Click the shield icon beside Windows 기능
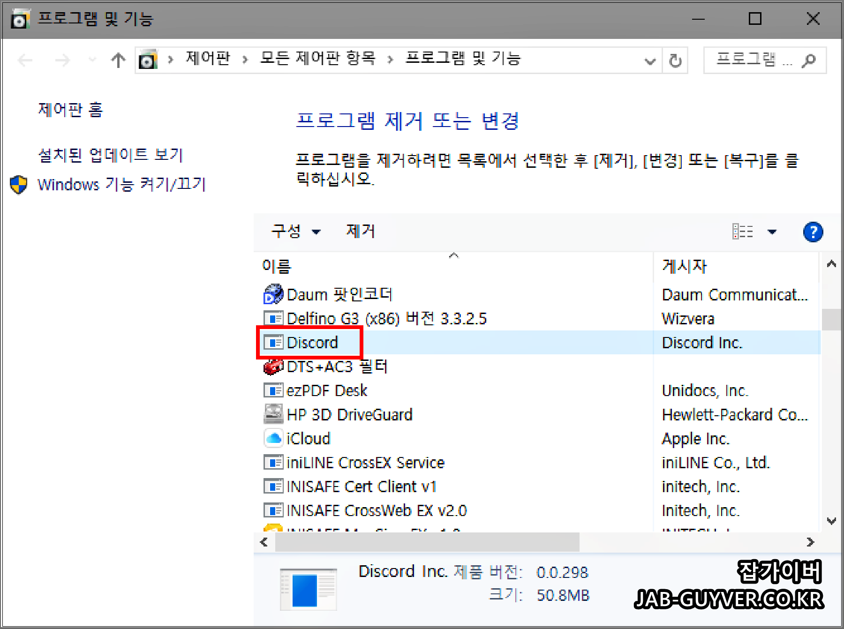844x629 pixels. (x=19, y=185)
